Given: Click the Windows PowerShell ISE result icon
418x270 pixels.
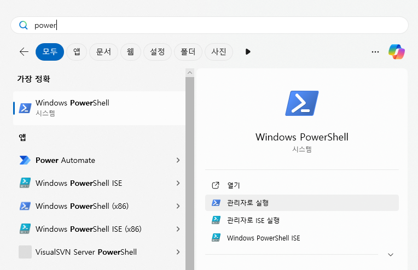Looking at the screenshot, I should tap(25, 183).
